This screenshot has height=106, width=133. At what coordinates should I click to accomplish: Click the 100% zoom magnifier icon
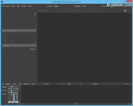(74, 11)
